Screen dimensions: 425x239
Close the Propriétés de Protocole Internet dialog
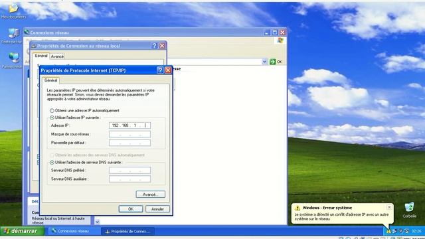pyautogui.click(x=168, y=70)
